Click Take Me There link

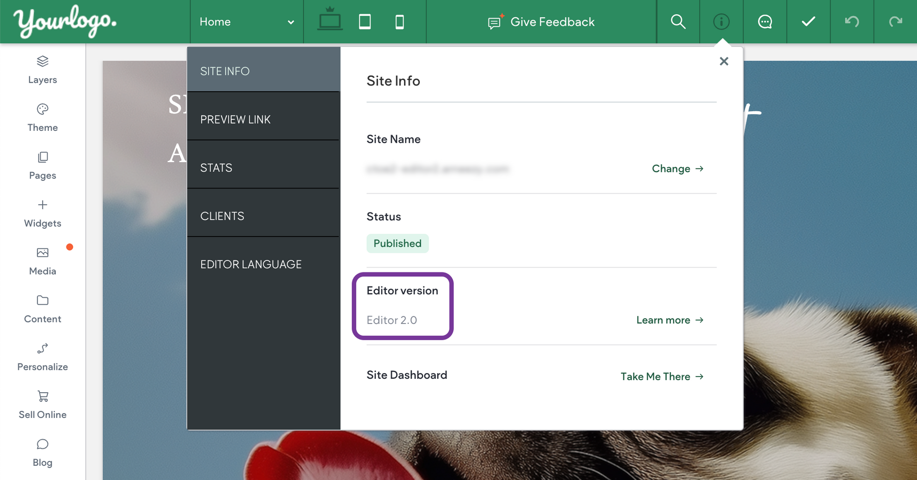661,376
